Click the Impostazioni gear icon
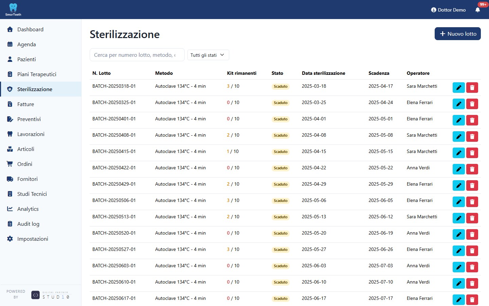This screenshot has width=489, height=306. pyautogui.click(x=10, y=239)
